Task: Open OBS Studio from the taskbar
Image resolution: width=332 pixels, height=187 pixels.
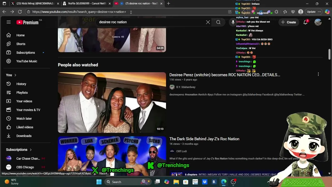Action: 233,182
